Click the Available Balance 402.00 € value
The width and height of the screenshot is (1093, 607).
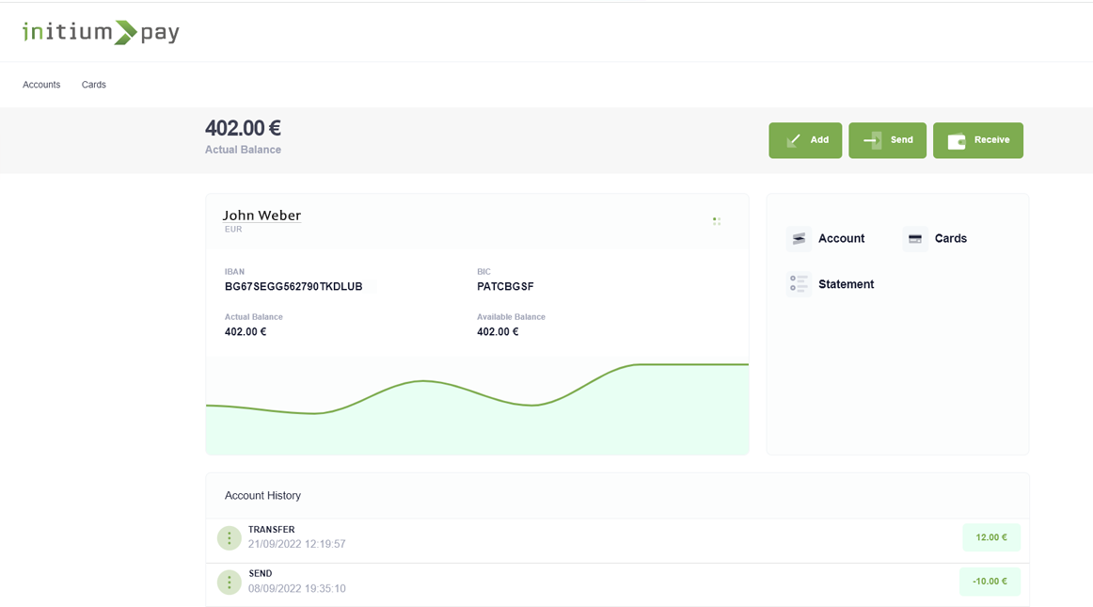coord(498,332)
